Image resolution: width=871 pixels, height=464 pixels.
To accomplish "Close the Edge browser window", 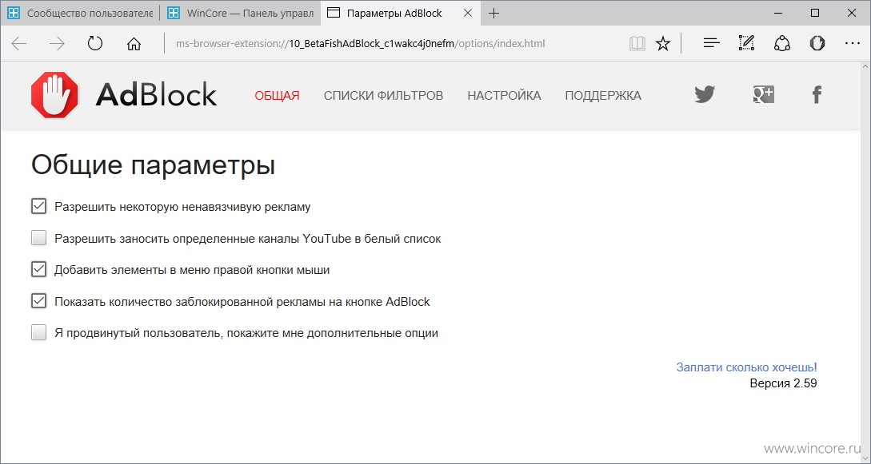I will click(x=852, y=14).
